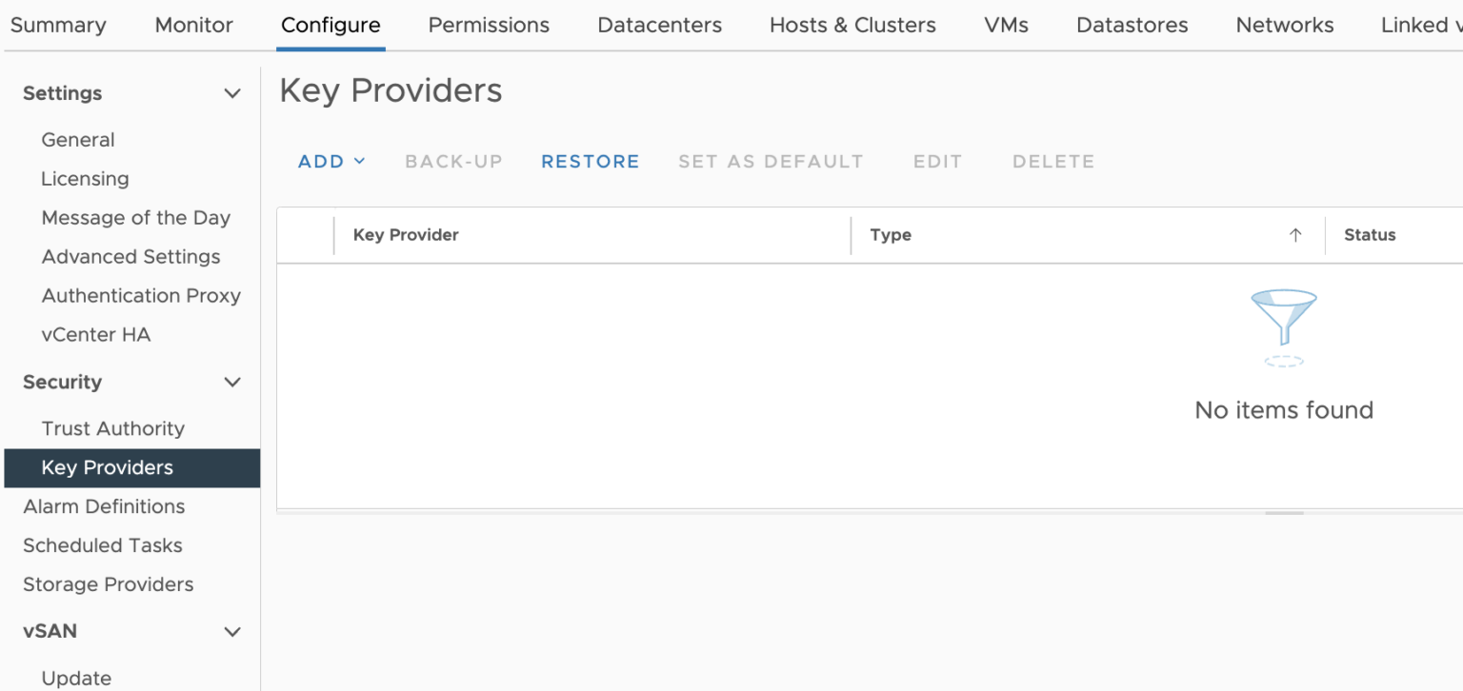Collapse the Security section in the sidebar
1463x691 pixels.
coord(231,382)
